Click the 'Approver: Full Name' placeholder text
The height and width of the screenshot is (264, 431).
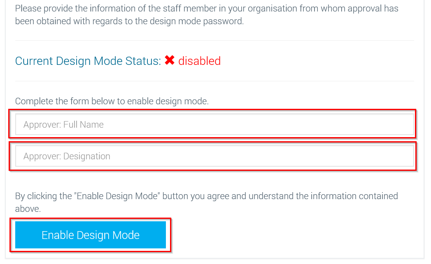[63, 125]
